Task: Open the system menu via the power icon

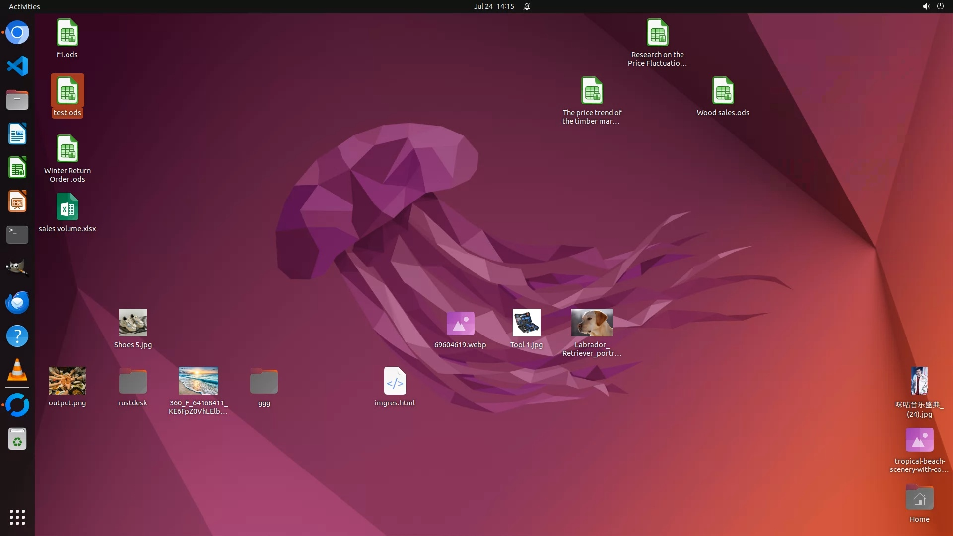Action: point(940,6)
